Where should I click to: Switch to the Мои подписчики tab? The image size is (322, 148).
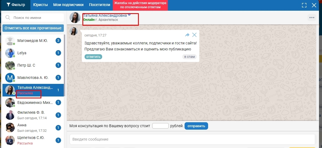tap(68, 5)
